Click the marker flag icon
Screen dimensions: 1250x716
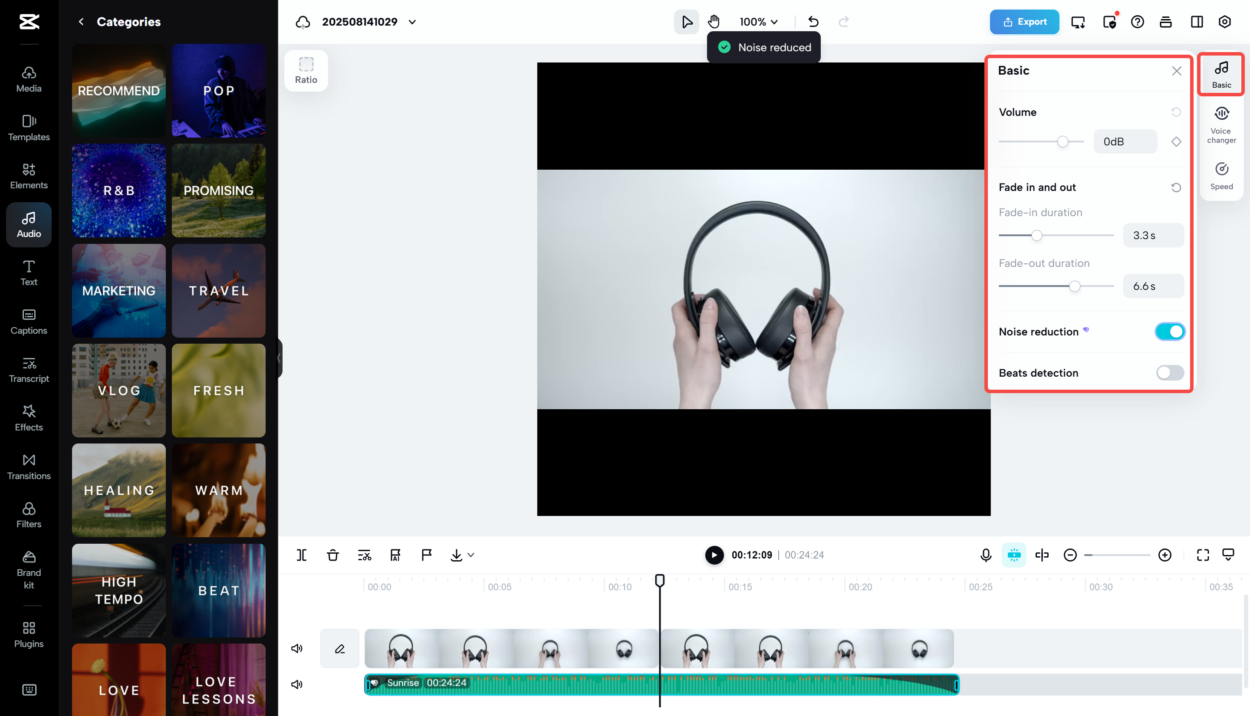tap(426, 555)
